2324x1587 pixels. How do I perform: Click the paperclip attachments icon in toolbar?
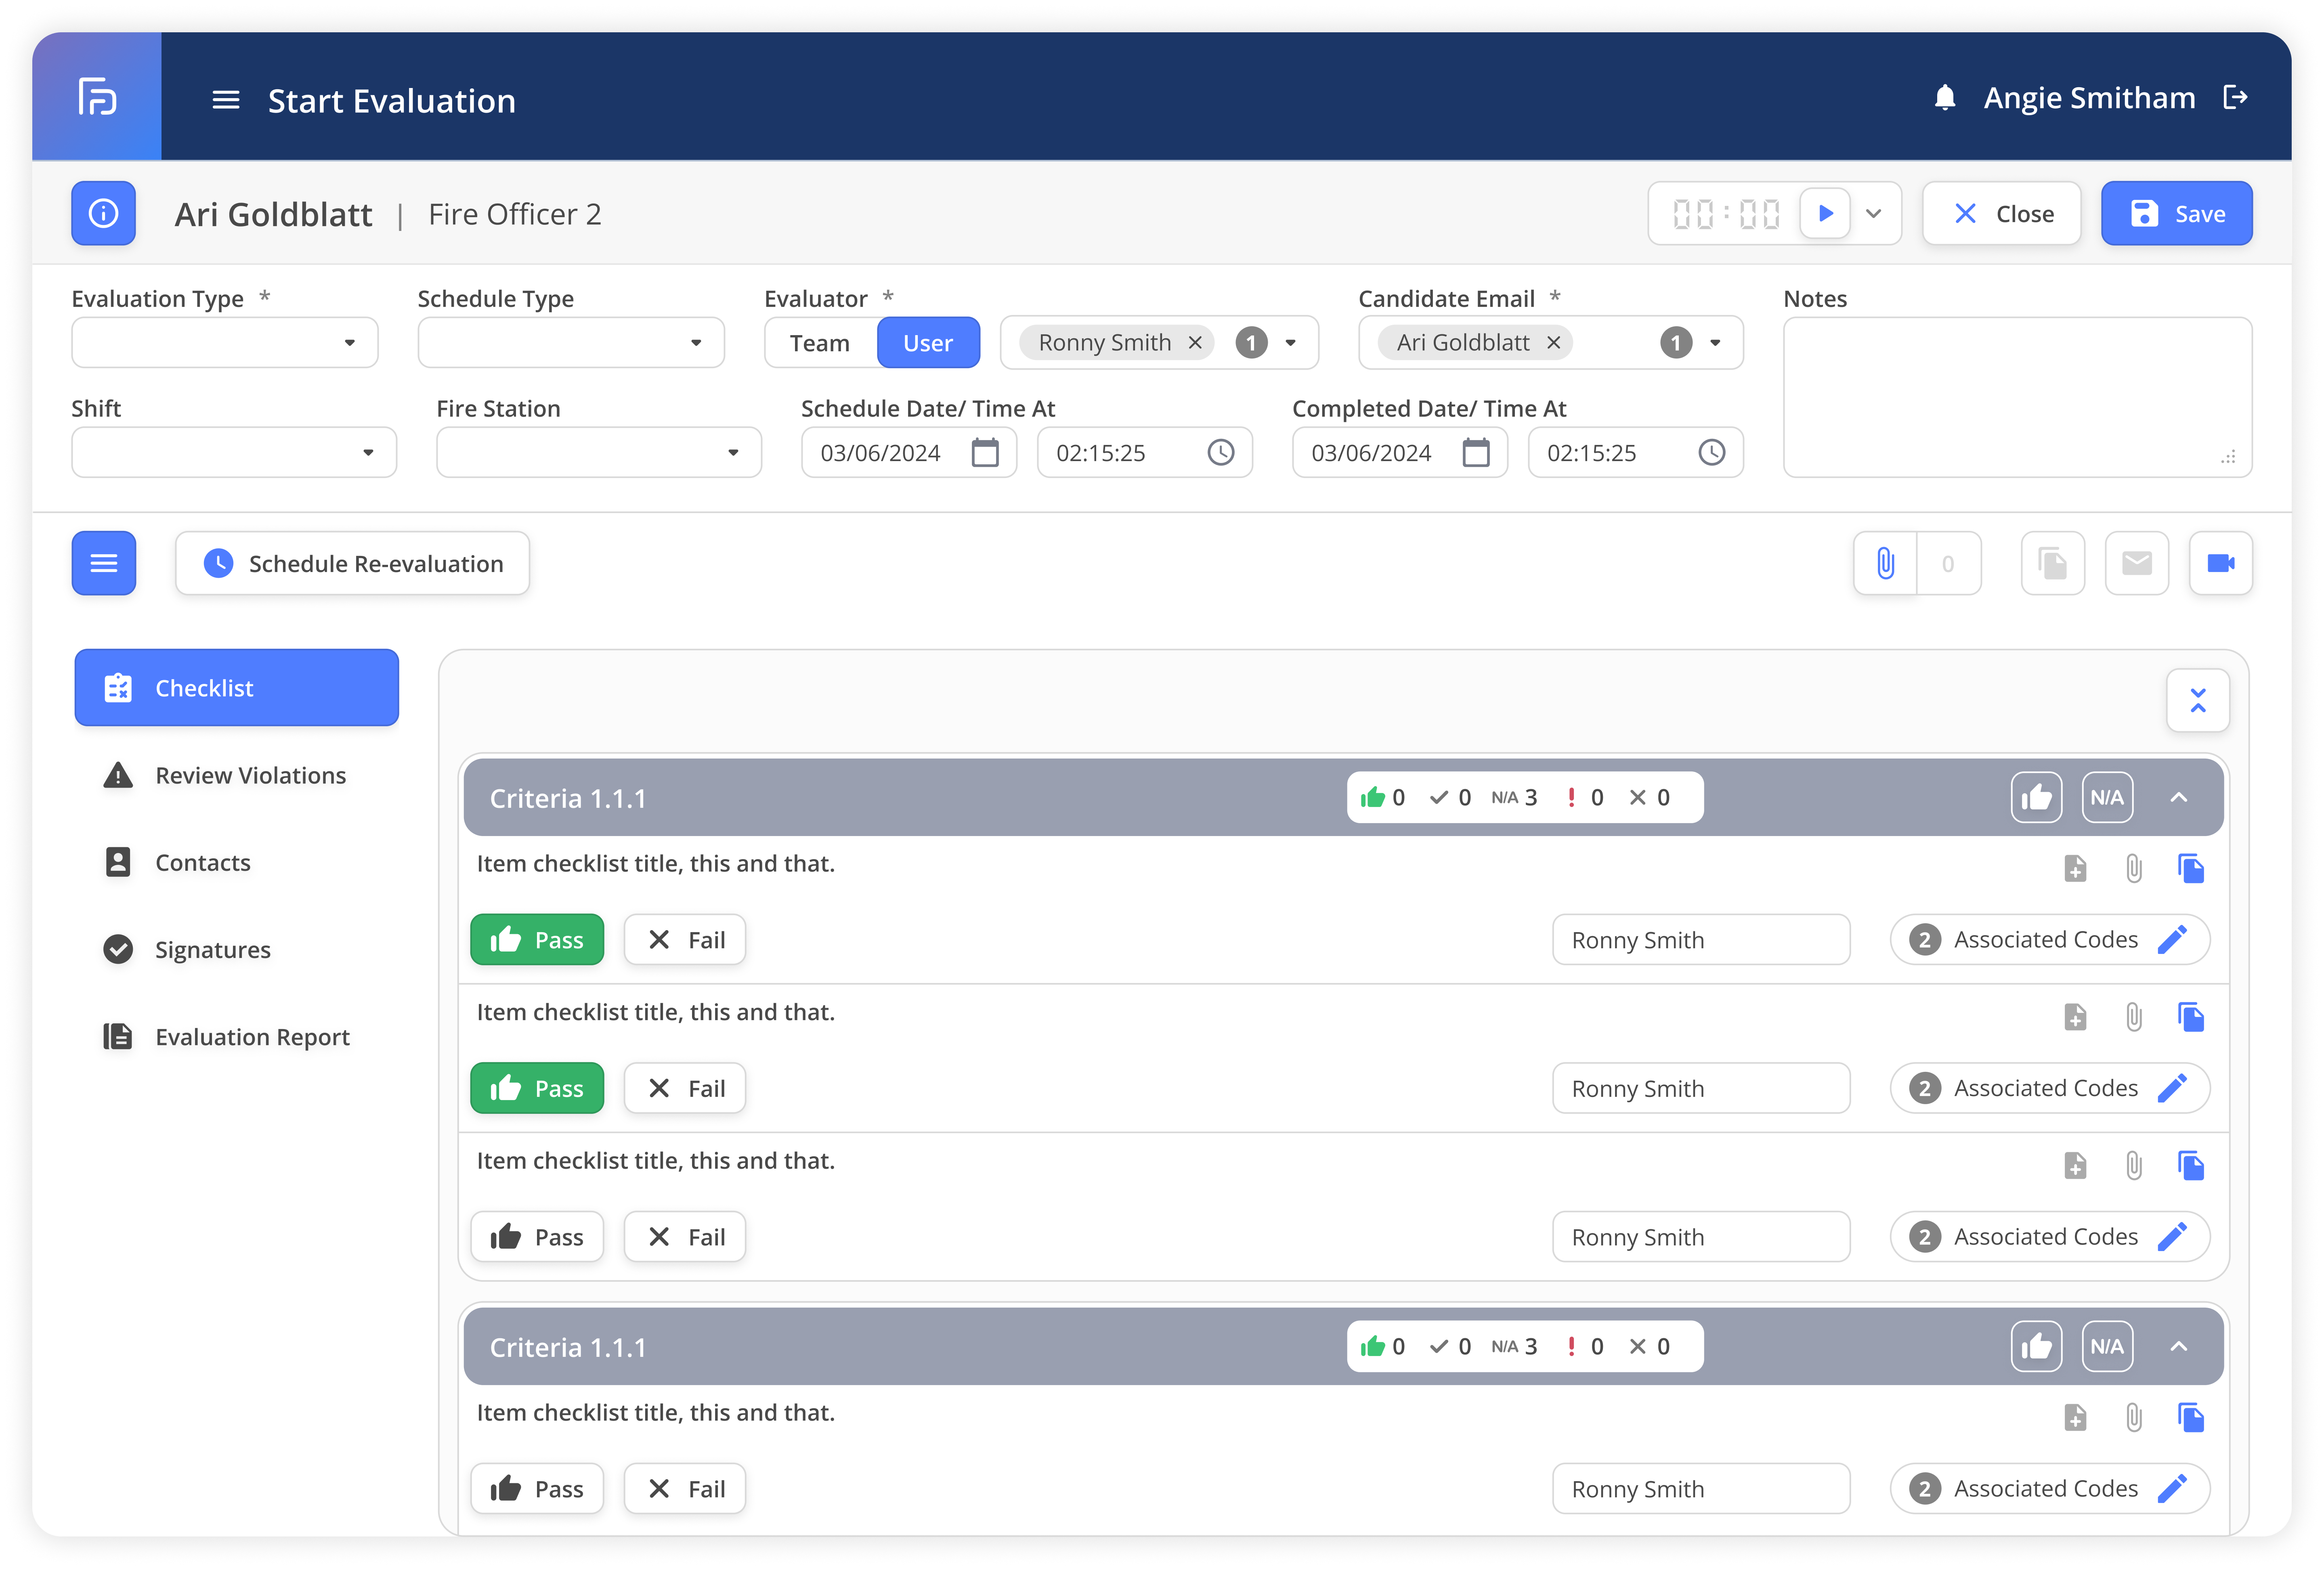tap(1885, 563)
